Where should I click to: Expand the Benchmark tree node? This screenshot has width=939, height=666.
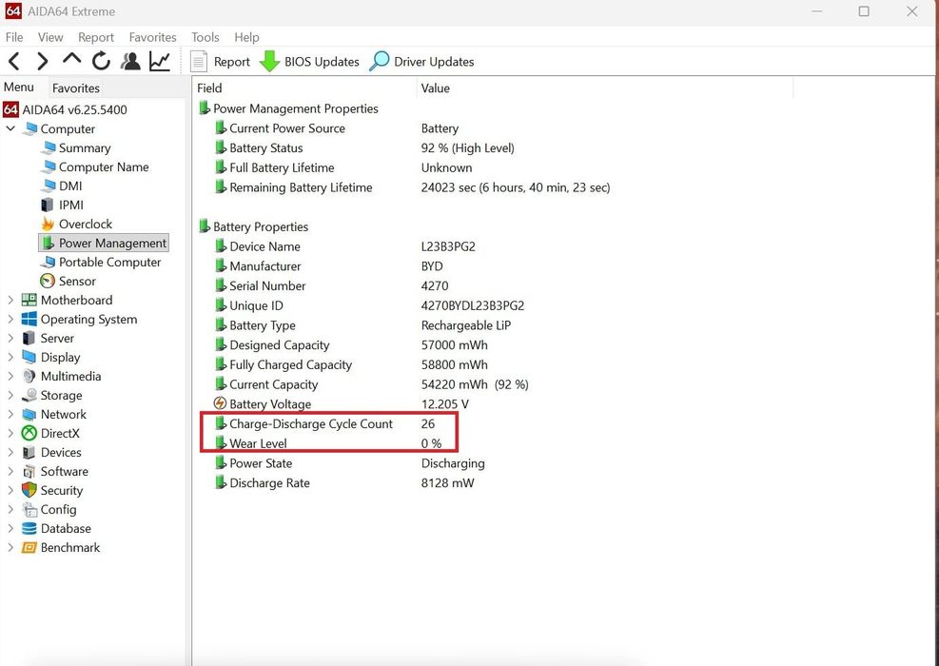coord(10,547)
